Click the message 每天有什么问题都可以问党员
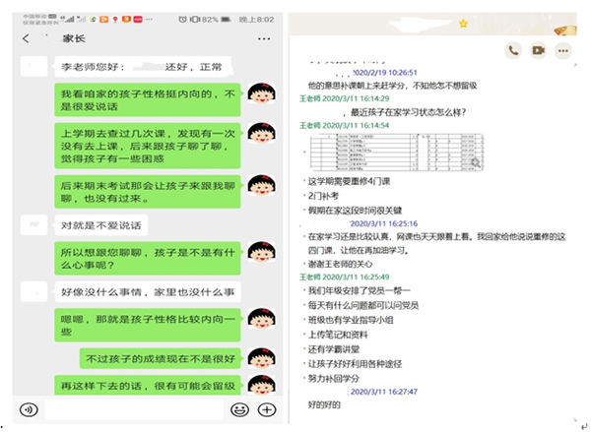This screenshot has width=591, height=432. [x=363, y=305]
